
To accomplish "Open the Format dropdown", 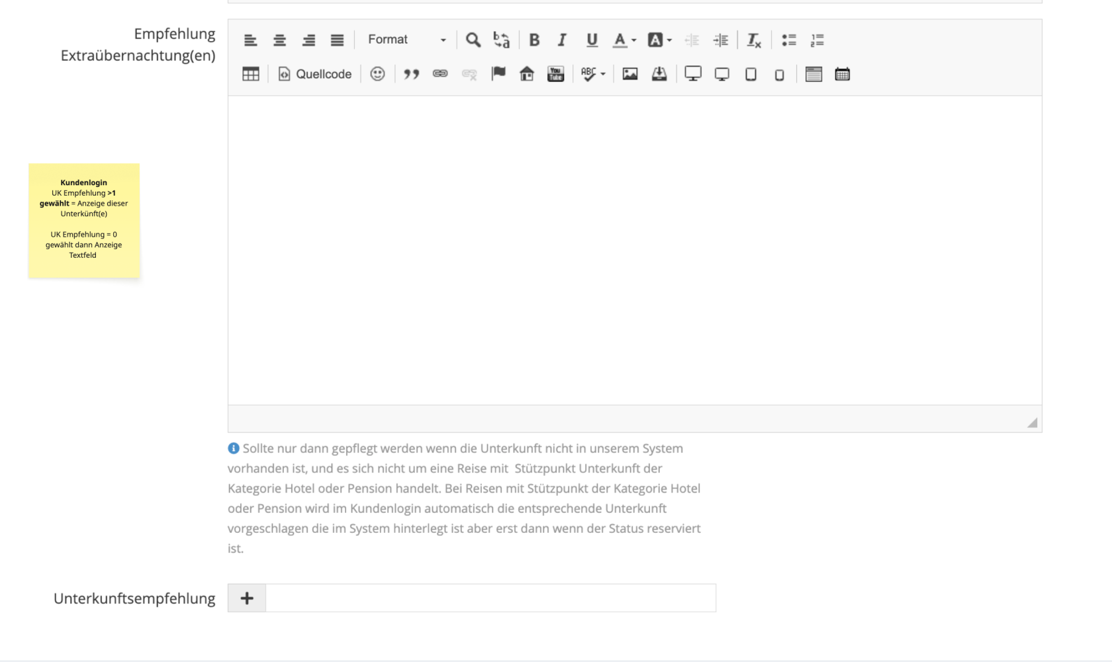I will [406, 40].
